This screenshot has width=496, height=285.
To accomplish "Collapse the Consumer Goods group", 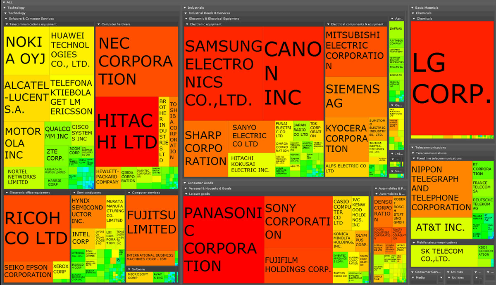I will tap(185, 183).
